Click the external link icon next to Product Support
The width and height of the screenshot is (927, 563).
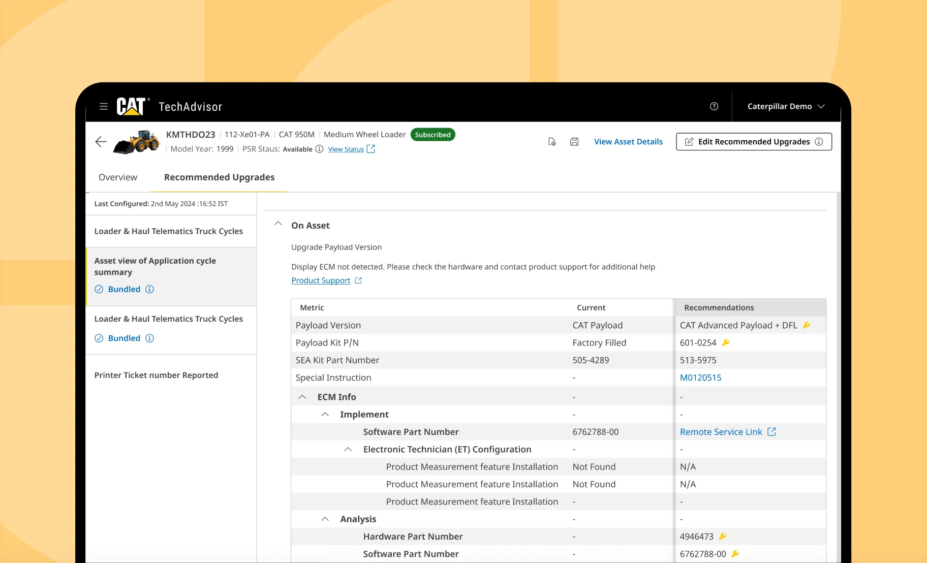[x=358, y=280]
